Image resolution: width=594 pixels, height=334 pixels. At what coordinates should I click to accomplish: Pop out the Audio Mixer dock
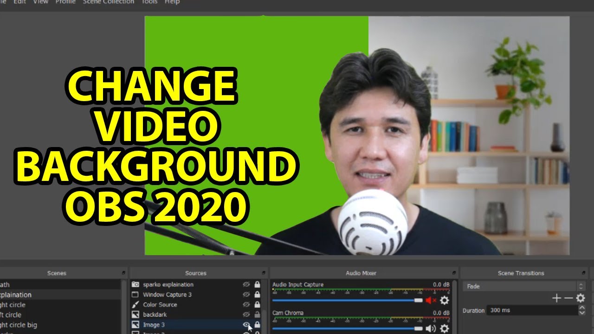click(x=455, y=273)
